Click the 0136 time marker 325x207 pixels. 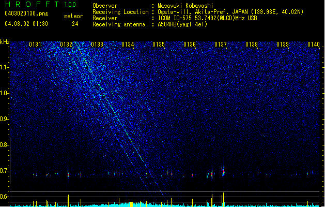click(190, 45)
